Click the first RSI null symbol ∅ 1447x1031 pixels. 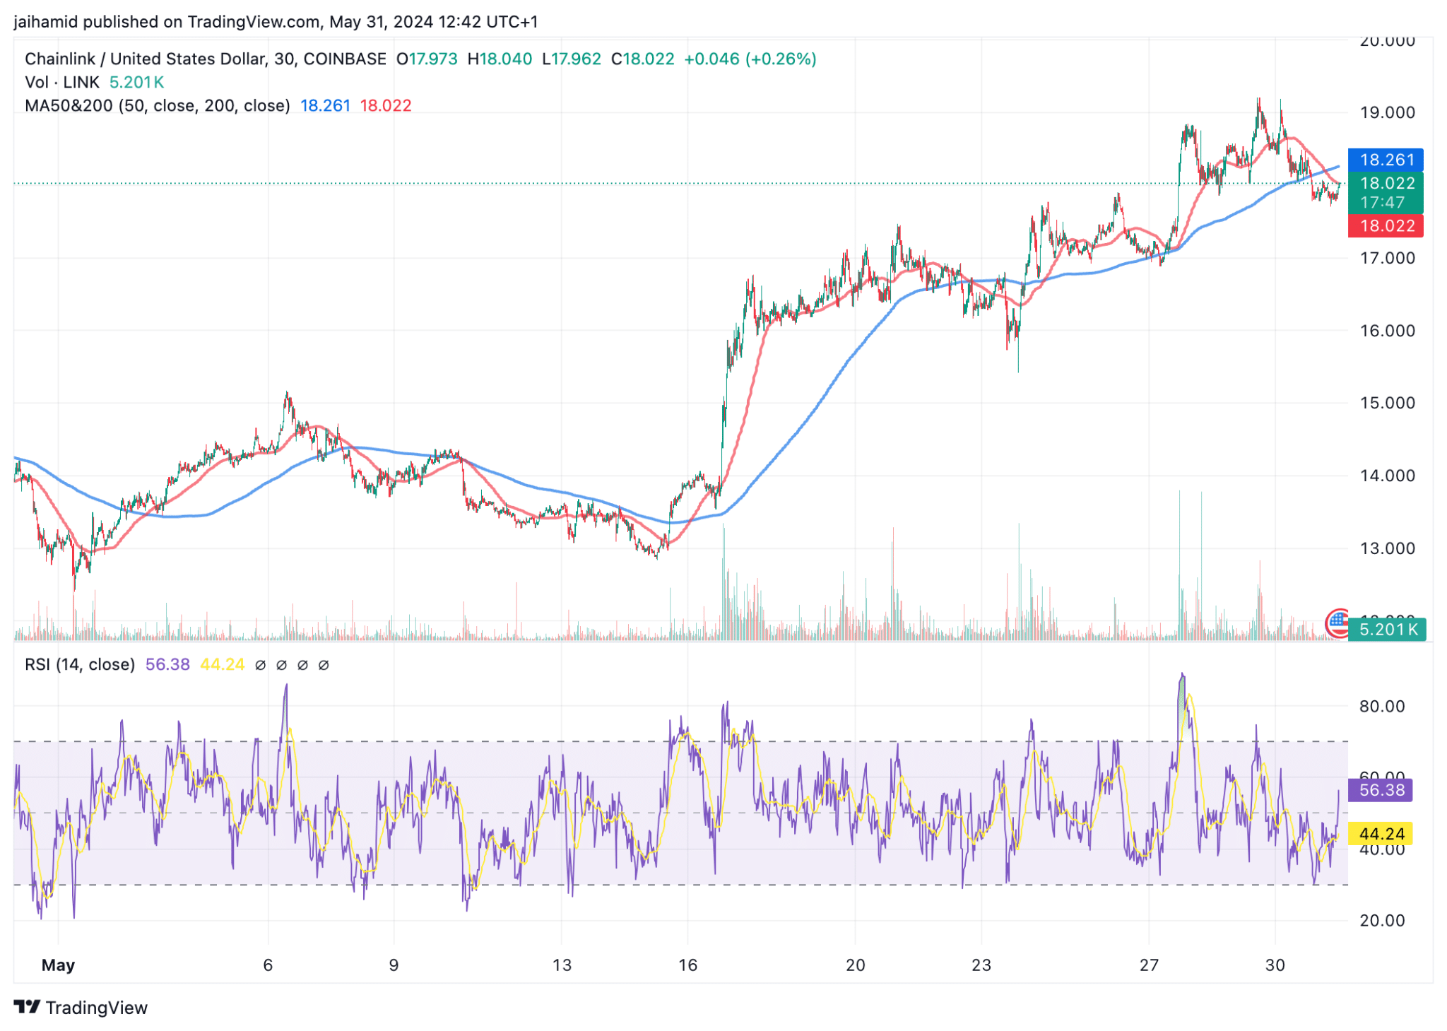click(260, 665)
